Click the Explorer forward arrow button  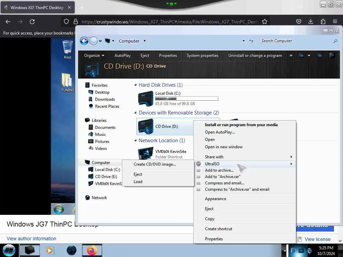94,41
